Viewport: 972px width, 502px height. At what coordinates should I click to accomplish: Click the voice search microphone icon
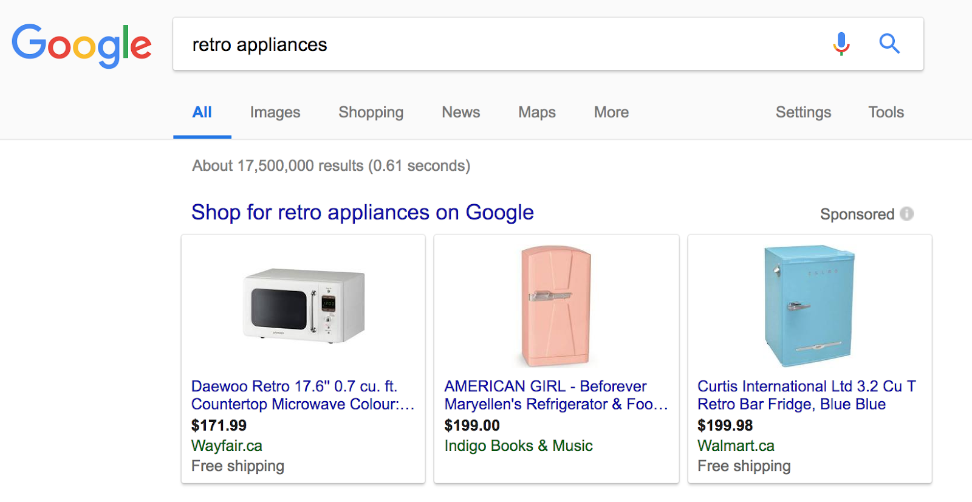841,44
